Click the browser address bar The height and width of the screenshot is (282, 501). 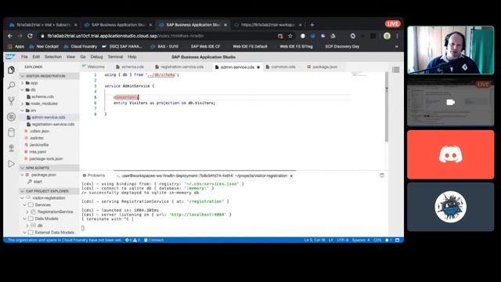coord(157,36)
